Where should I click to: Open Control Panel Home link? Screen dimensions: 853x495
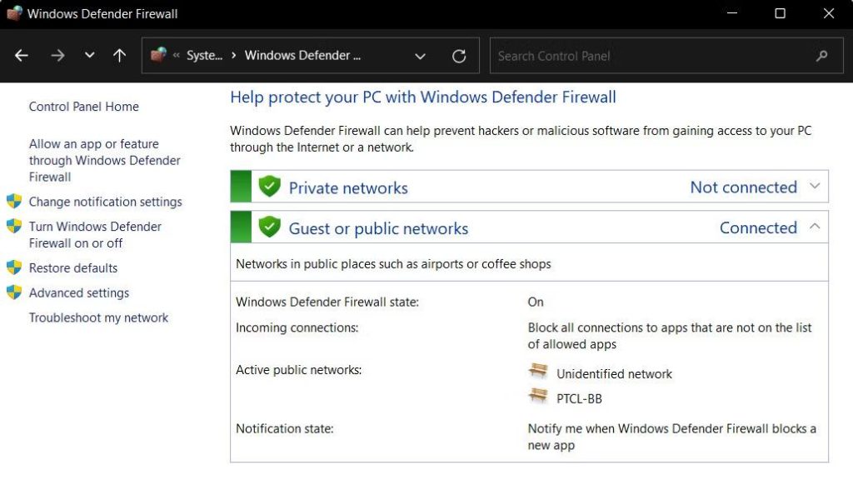[83, 107]
